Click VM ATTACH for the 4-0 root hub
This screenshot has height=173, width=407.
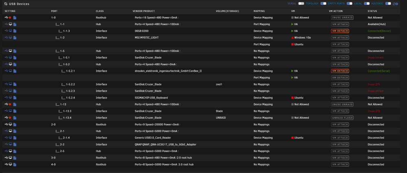pos(340,164)
